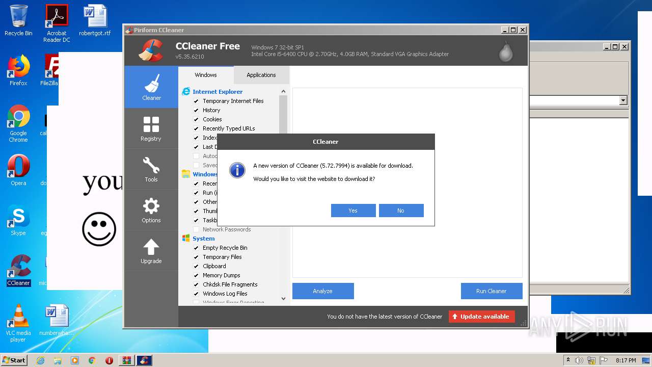
Task: Open the Registry section in the sidebar
Action: pos(151,128)
